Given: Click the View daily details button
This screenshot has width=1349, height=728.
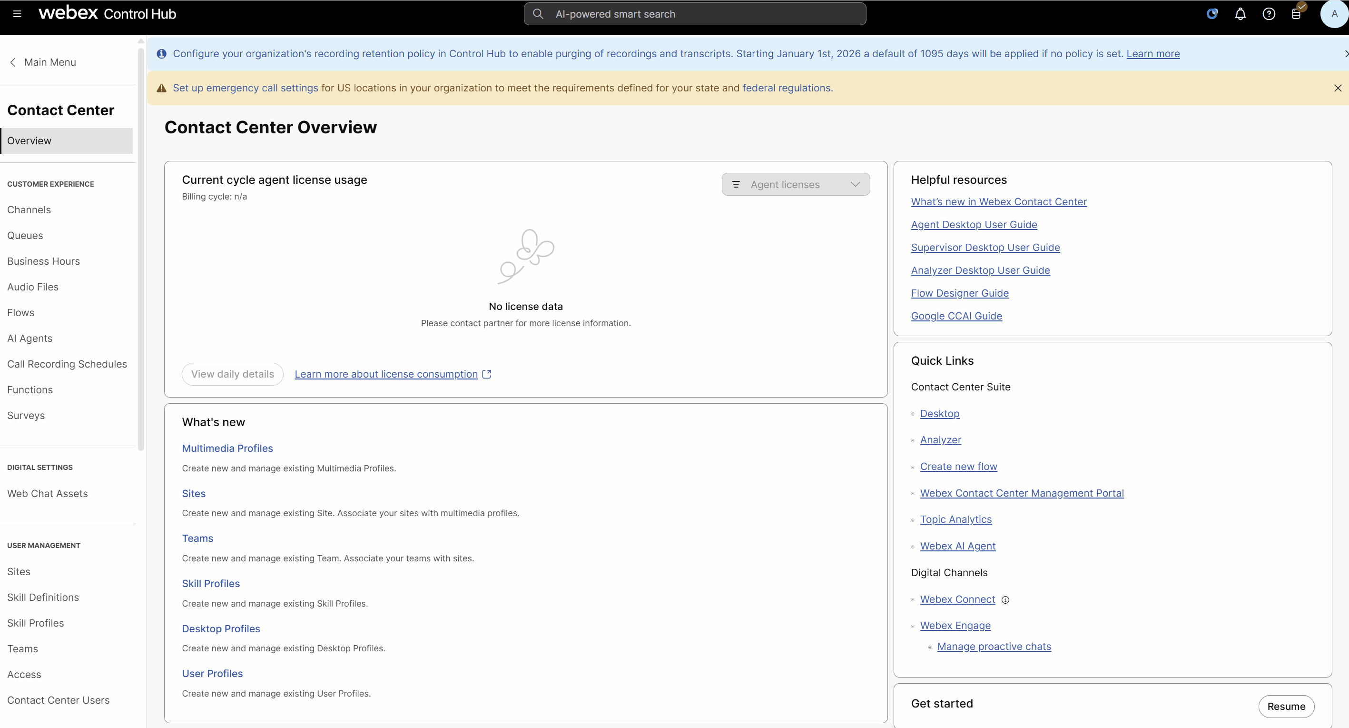Looking at the screenshot, I should (x=233, y=374).
